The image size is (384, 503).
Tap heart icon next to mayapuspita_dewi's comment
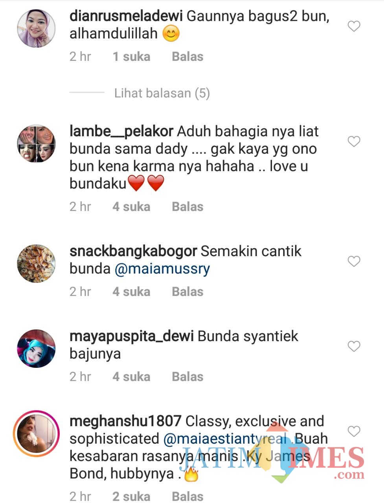354,346
